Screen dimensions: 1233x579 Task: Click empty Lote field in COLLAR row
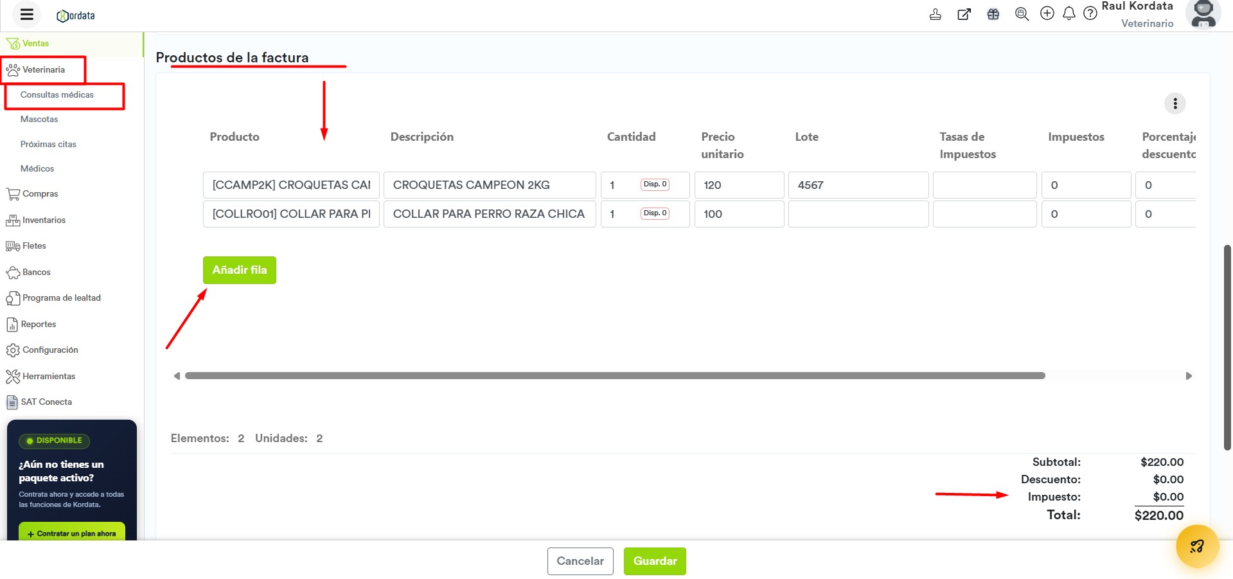pyautogui.click(x=858, y=214)
